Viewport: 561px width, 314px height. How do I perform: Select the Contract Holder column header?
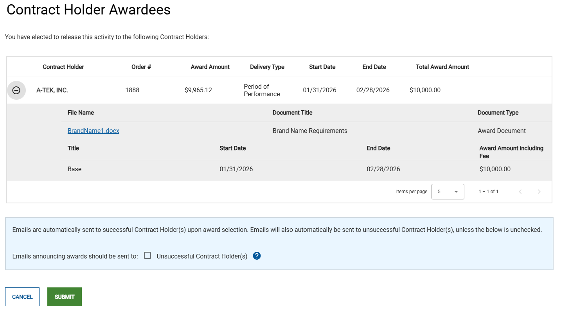pyautogui.click(x=63, y=67)
